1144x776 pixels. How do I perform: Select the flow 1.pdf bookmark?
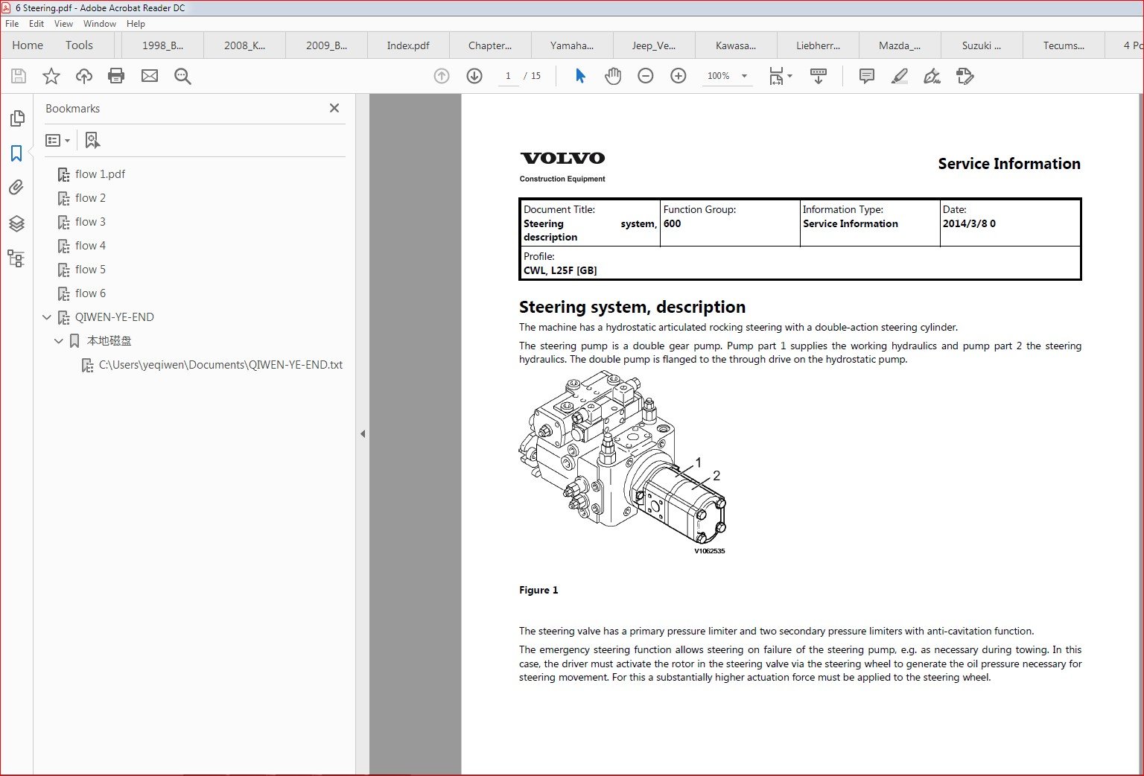[100, 174]
